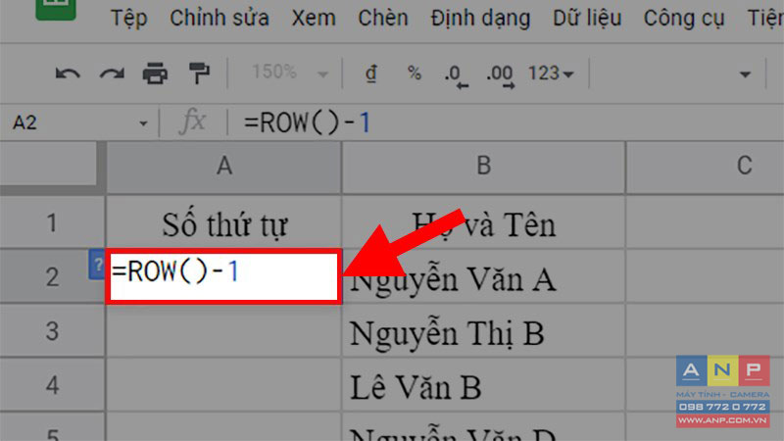Viewport: 784px width, 441px height.
Task: Apply percent format icon
Action: (414, 73)
